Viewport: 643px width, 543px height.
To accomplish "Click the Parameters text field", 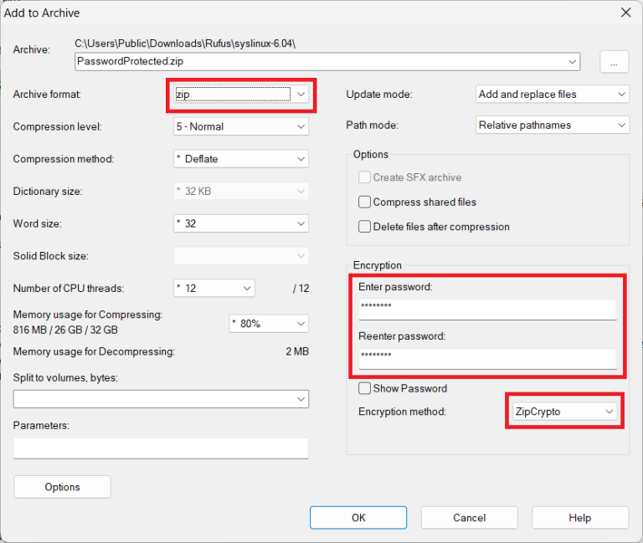I will pyautogui.click(x=161, y=448).
